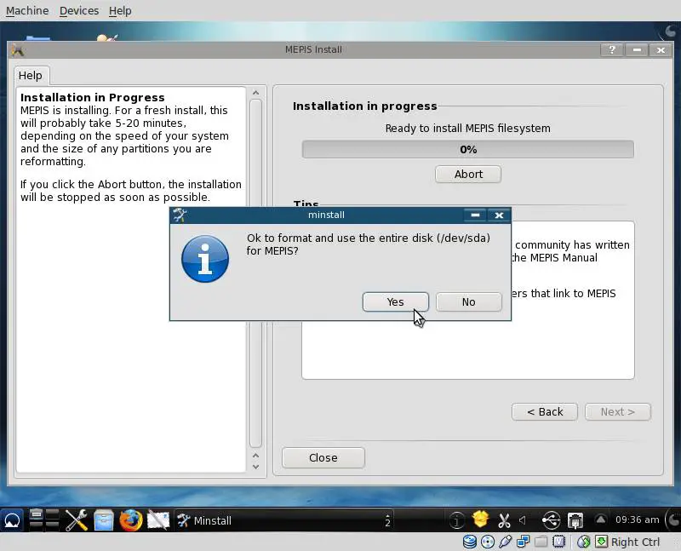The width and height of the screenshot is (681, 551).
Task: Click the blue information icon in dialog
Action: coord(205,259)
